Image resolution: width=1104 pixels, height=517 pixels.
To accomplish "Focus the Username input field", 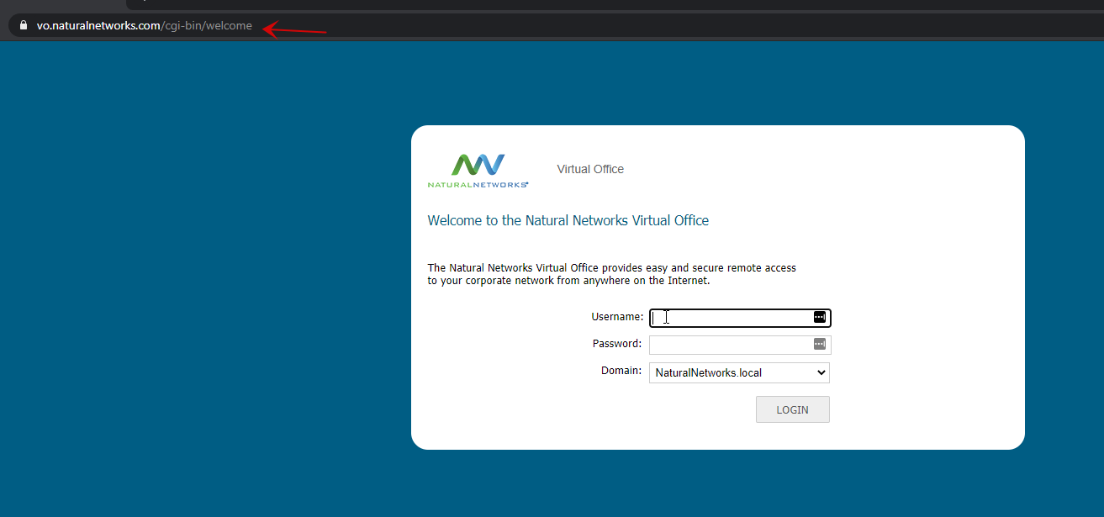I will click(740, 318).
